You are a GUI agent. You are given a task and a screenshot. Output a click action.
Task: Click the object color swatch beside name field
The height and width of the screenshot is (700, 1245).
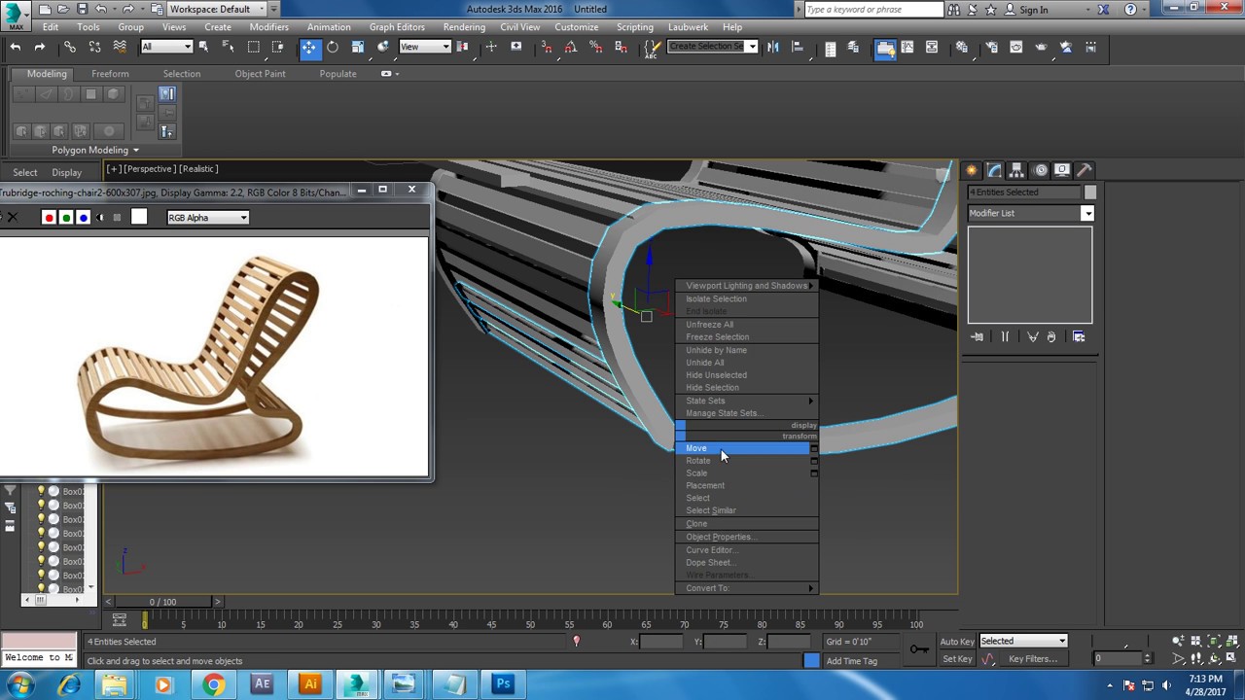pyautogui.click(x=1090, y=192)
